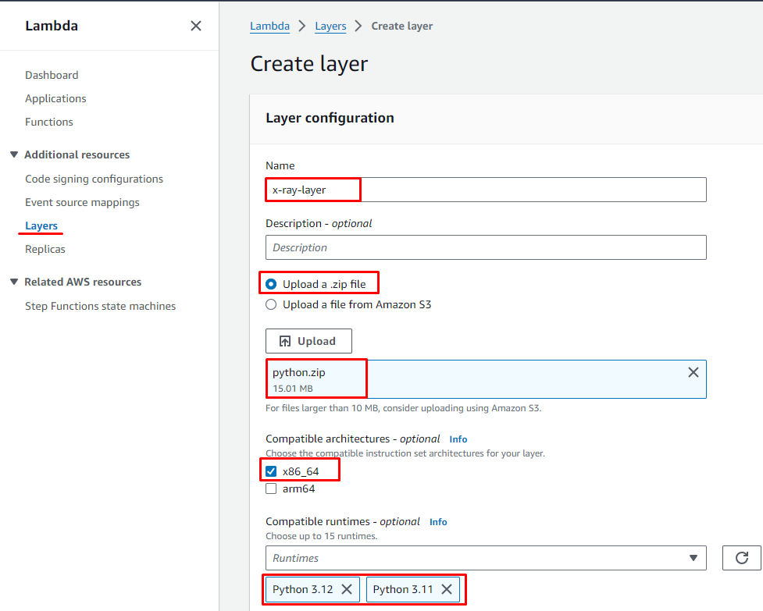Image resolution: width=763 pixels, height=611 pixels.
Task: Click the Layers breadcrumb link
Action: point(330,26)
